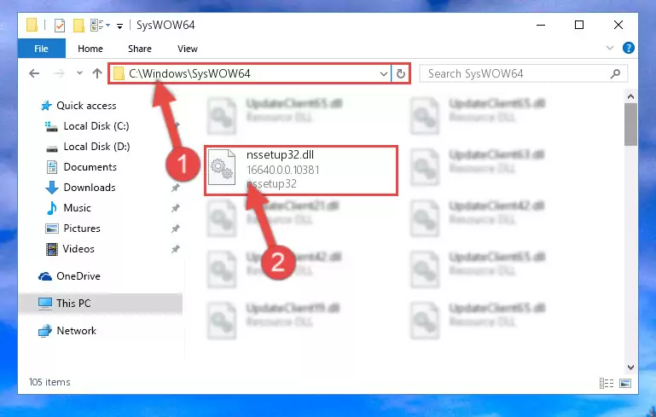
Task: Click the Music pin icon
Action: 175,208
